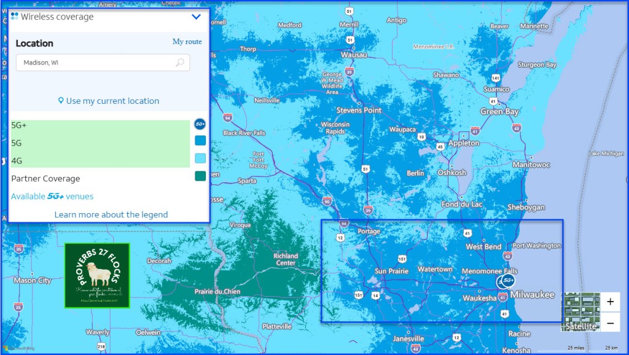This screenshot has height=355, width=629.
Task: Click the Green Bay city label on map
Action: (499, 112)
